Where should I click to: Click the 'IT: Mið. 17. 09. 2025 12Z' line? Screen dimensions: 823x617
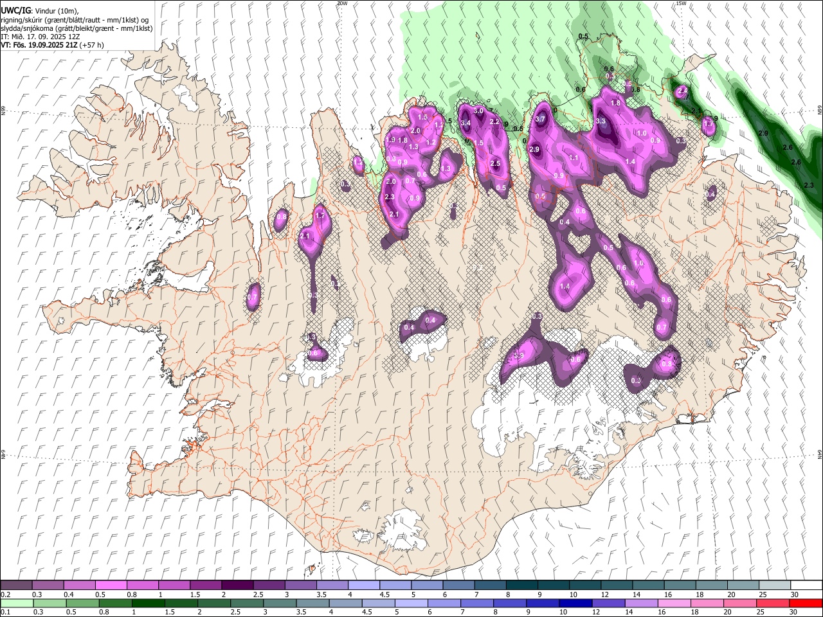click(39, 37)
